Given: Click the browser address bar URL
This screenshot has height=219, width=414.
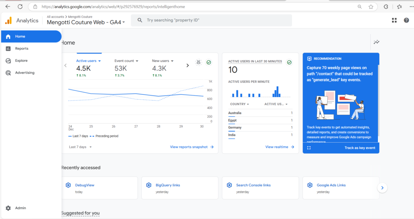Looking at the screenshot, I should [113, 6].
